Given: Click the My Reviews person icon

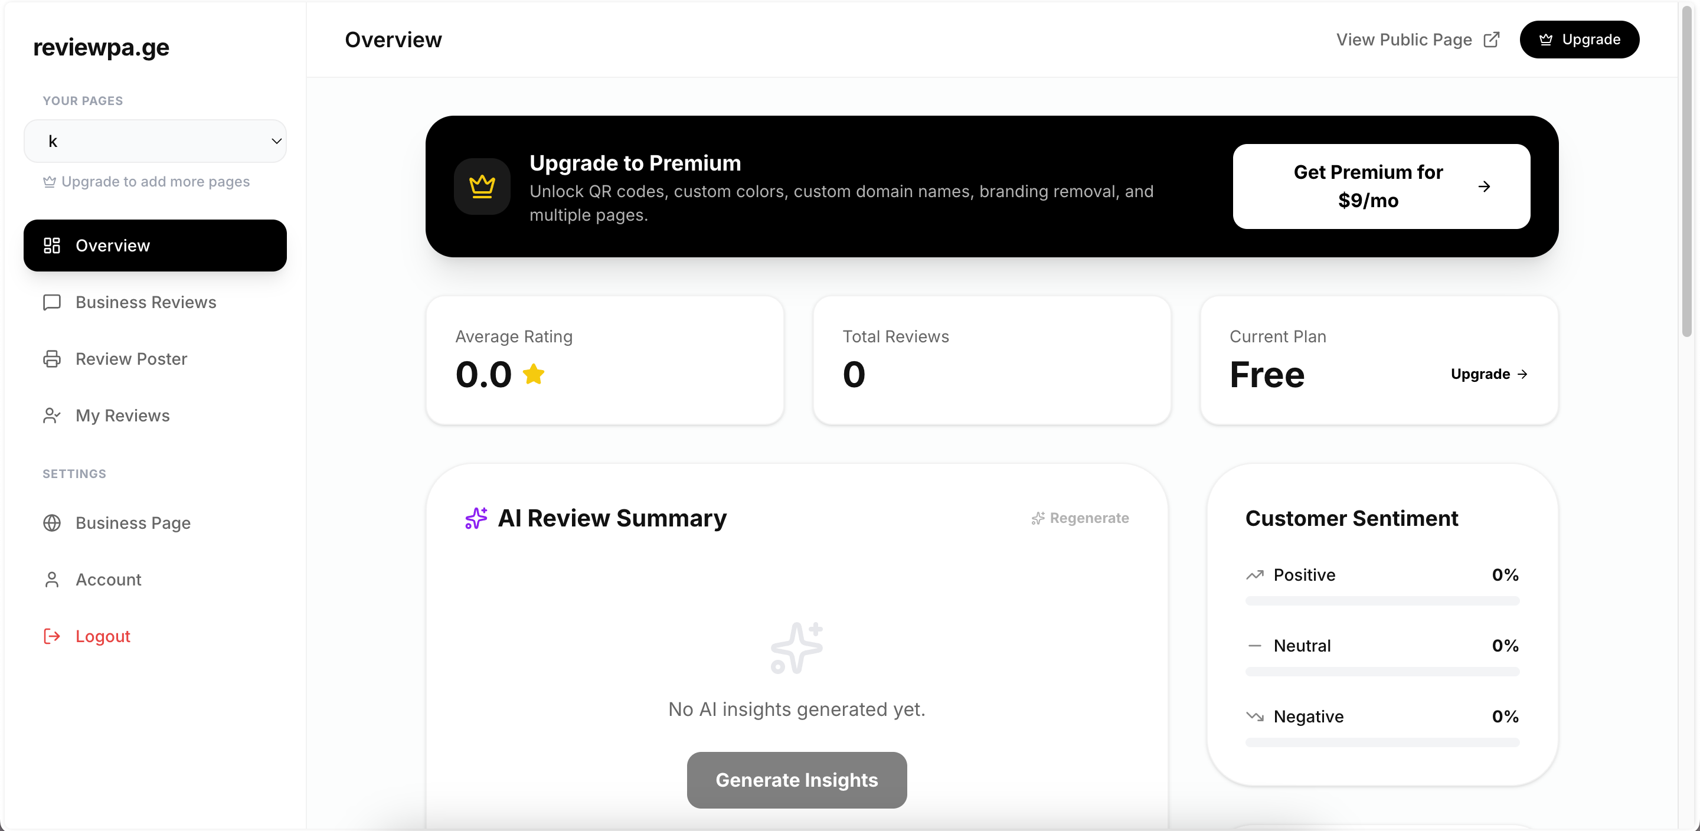Looking at the screenshot, I should (x=52, y=415).
